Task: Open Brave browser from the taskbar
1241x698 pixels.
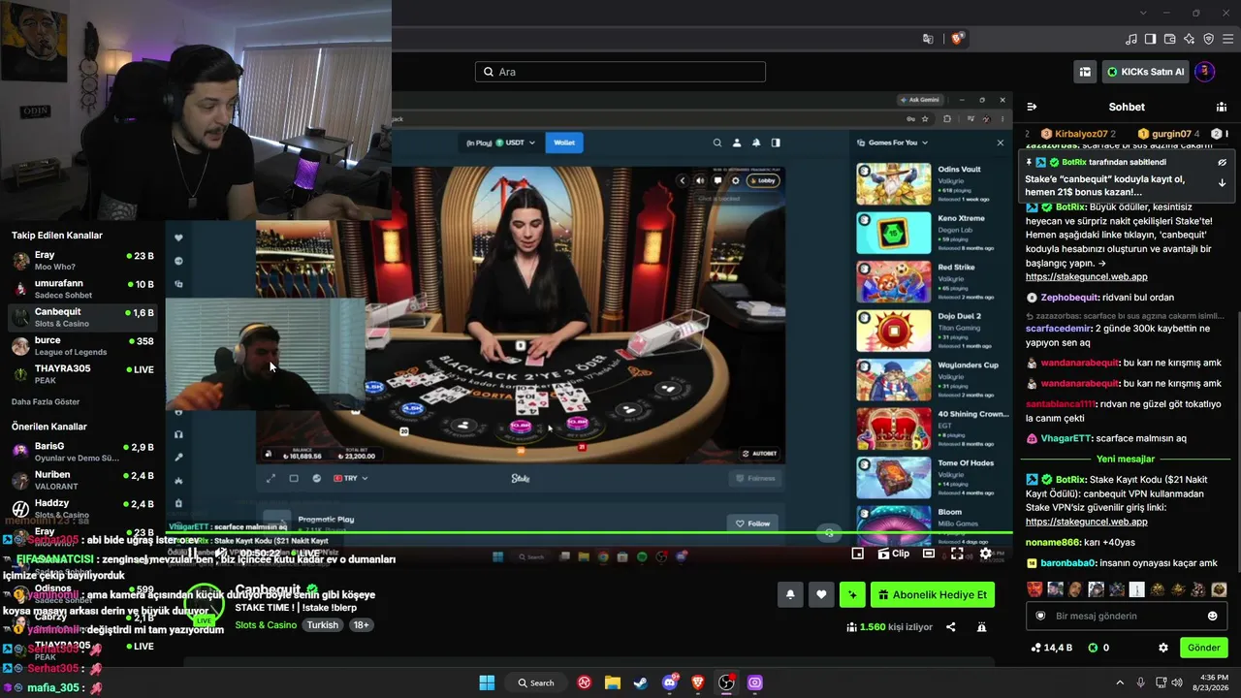Action: (698, 682)
